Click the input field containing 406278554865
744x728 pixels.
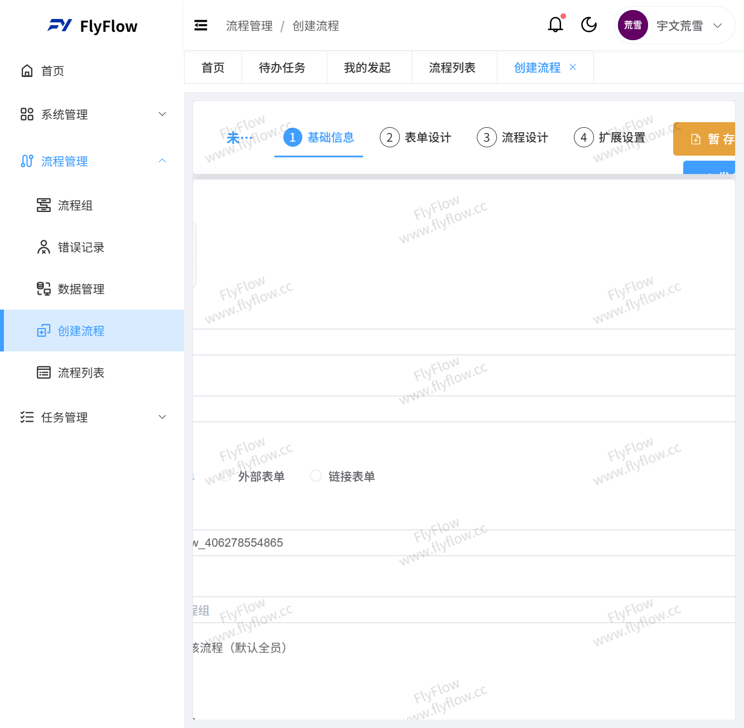point(464,543)
